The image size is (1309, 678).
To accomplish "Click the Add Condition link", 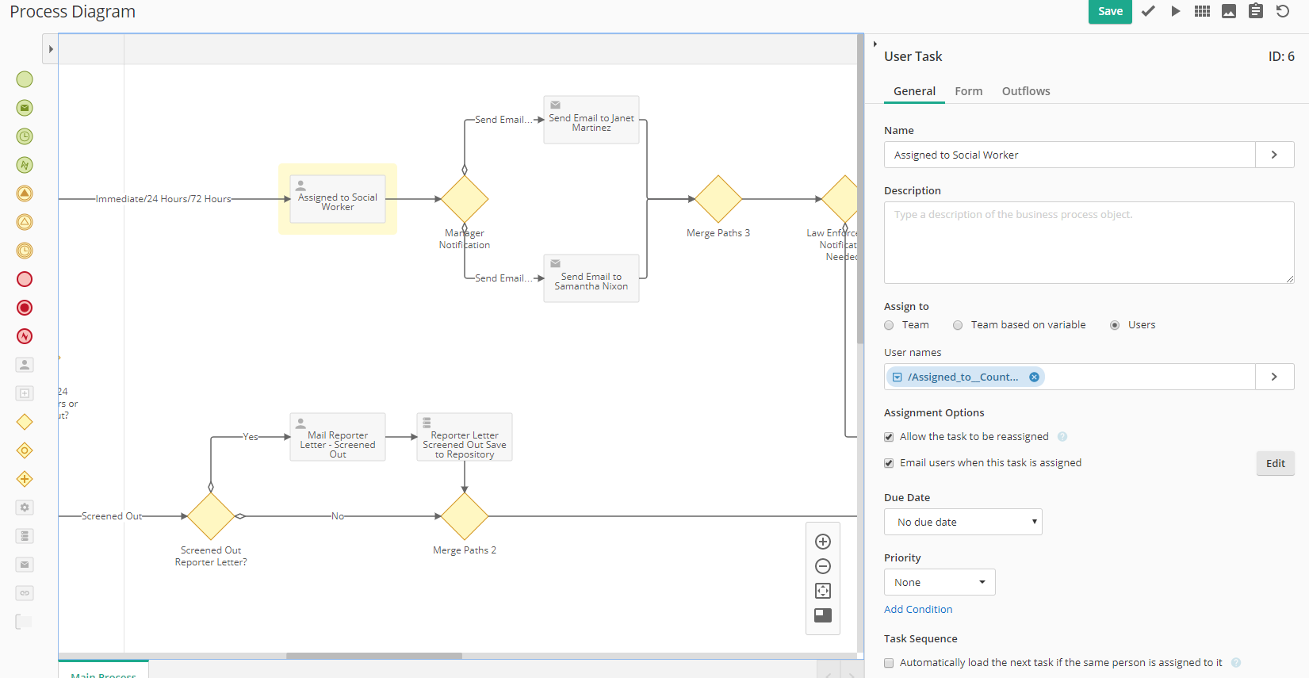I will (918, 609).
